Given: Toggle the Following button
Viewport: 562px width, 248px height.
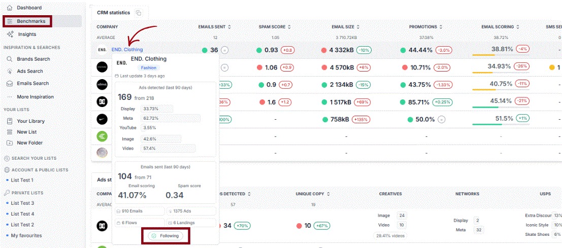Looking at the screenshot, I should tap(165, 236).
